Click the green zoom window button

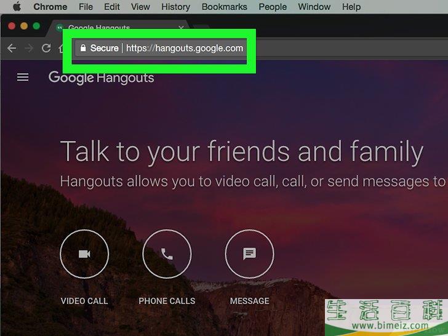[x=36, y=26]
